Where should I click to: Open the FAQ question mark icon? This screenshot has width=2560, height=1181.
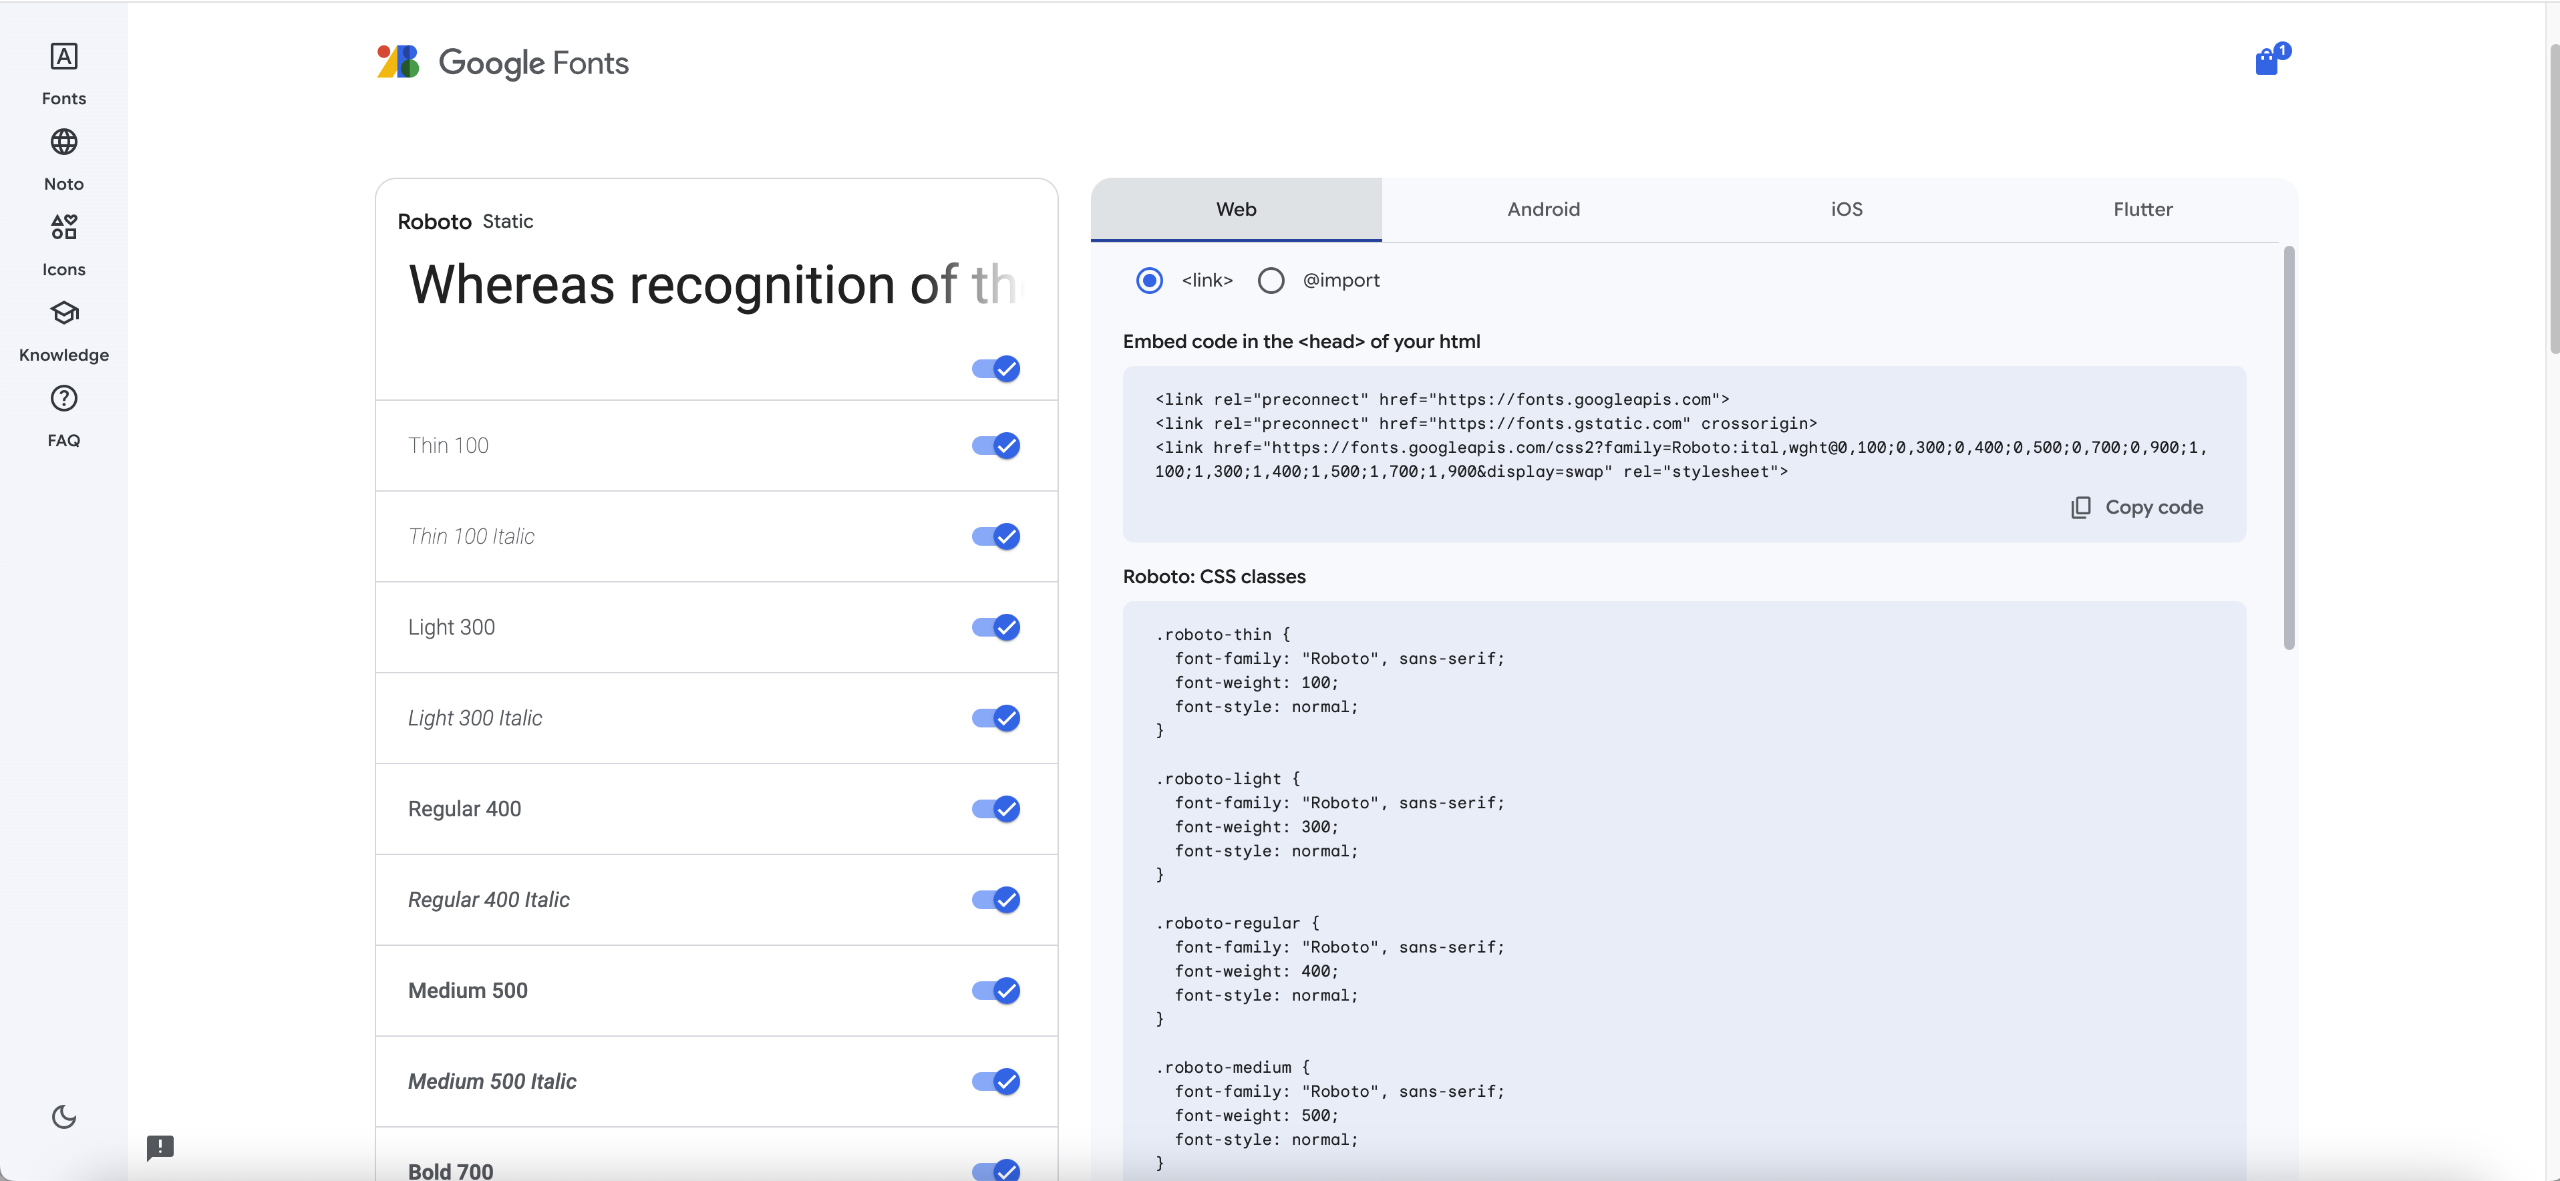(63, 398)
